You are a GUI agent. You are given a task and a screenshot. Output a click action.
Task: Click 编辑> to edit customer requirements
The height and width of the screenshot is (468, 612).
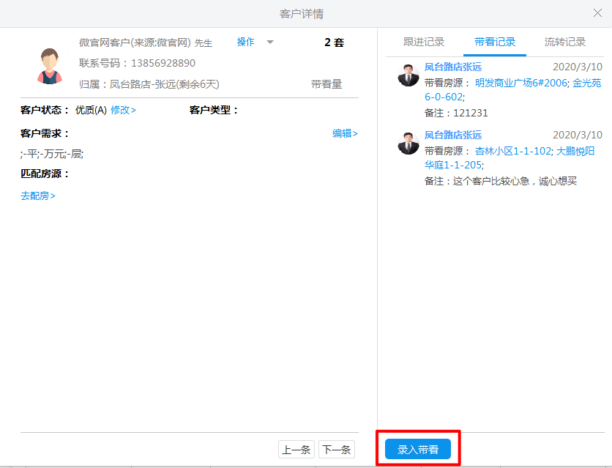tap(345, 133)
